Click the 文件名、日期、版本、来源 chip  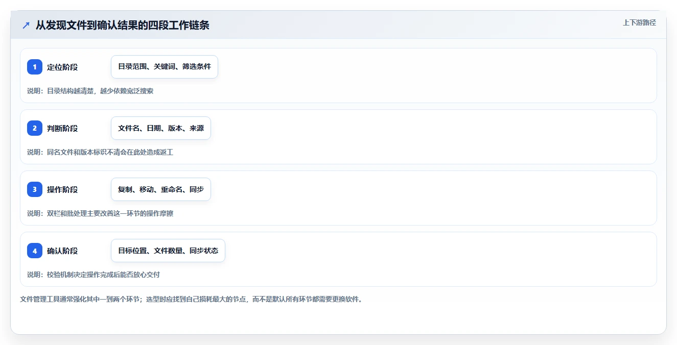pos(161,128)
